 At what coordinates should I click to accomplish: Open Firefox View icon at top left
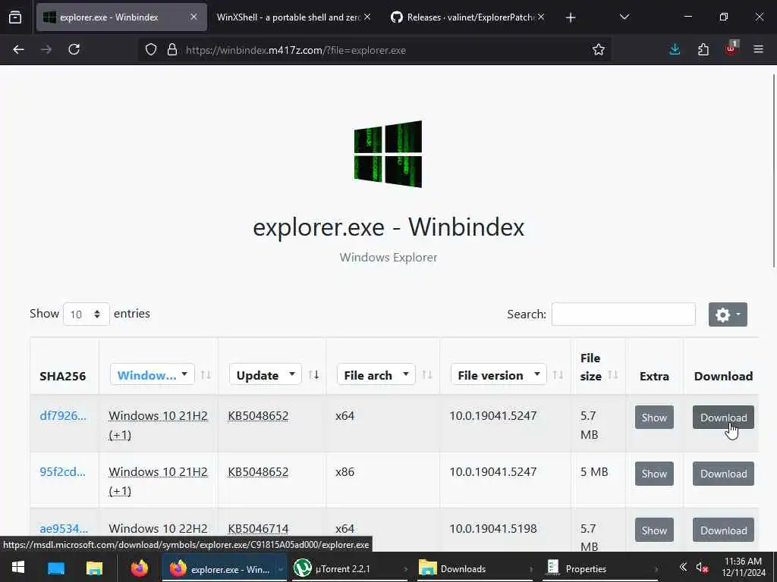(15, 17)
